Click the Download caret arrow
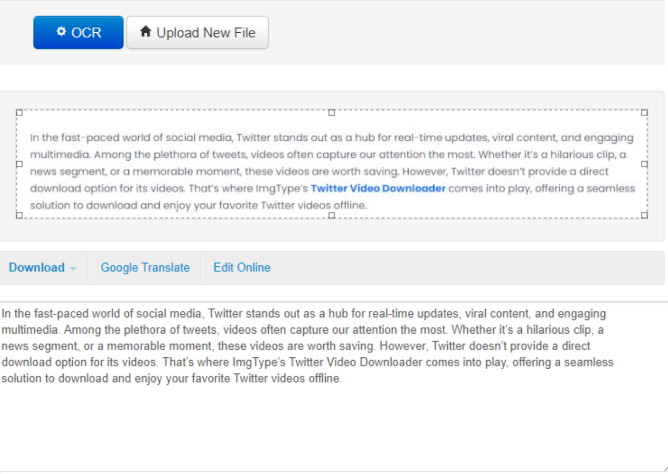This screenshot has width=668, height=474. tap(73, 268)
